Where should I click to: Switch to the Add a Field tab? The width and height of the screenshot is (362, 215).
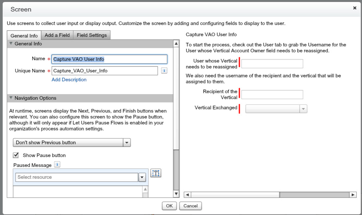(57, 35)
